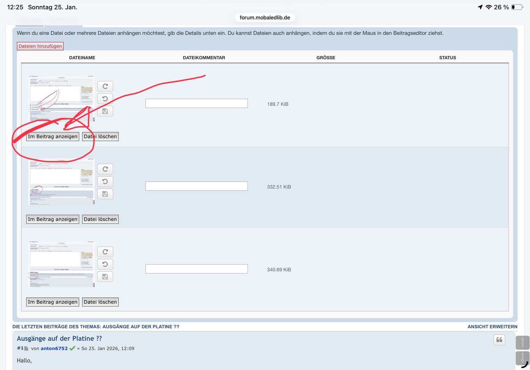530x370 pixels.
Task: Click save icon for 332.51 KiB file
Action: (105, 194)
